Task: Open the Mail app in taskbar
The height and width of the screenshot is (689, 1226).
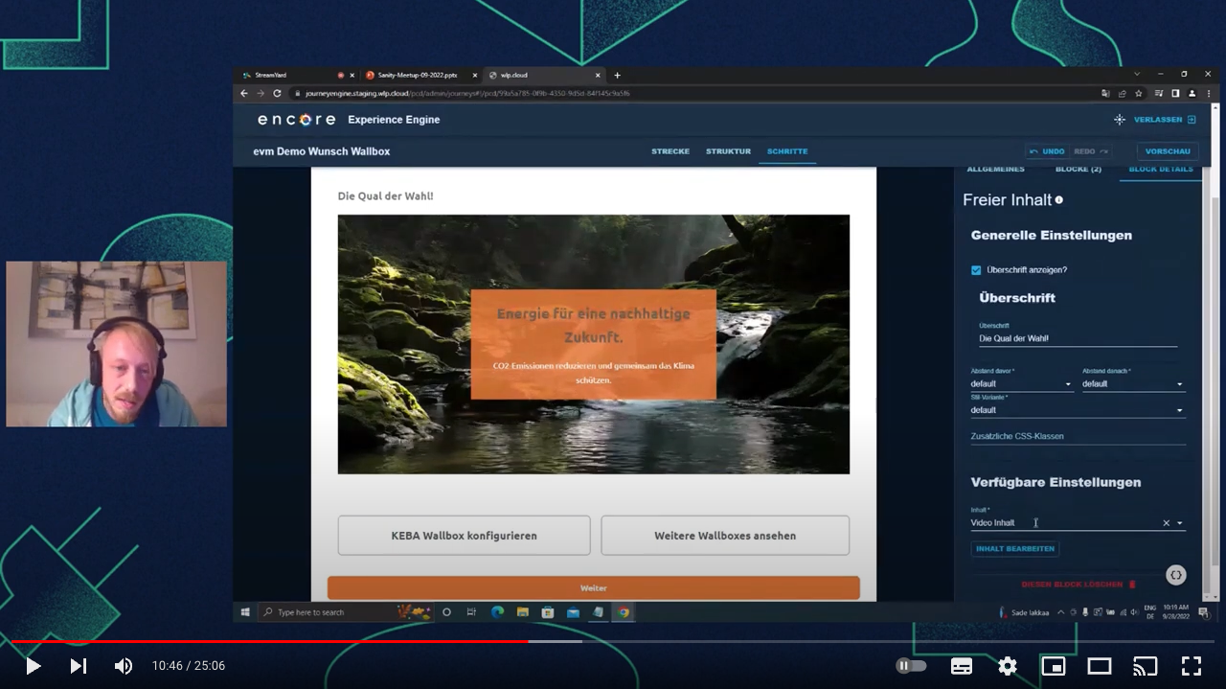Action: coord(573,612)
